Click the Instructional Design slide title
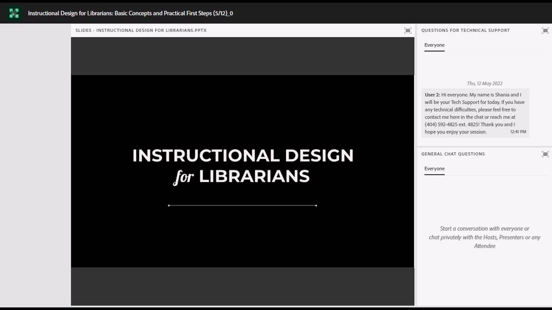This screenshot has width=552, height=310. (x=243, y=166)
